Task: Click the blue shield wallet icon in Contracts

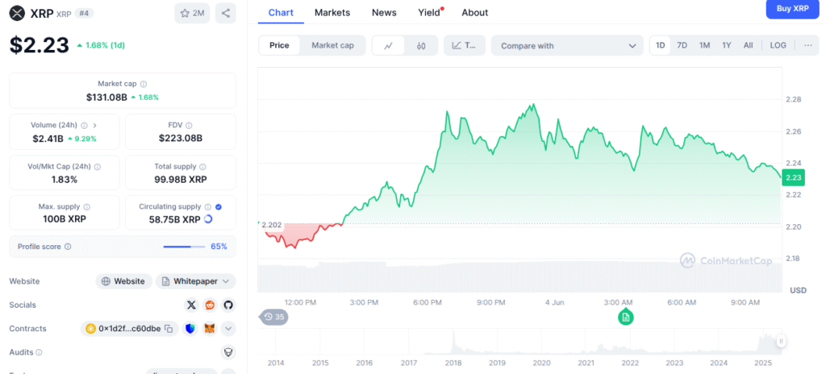Action: pos(190,329)
